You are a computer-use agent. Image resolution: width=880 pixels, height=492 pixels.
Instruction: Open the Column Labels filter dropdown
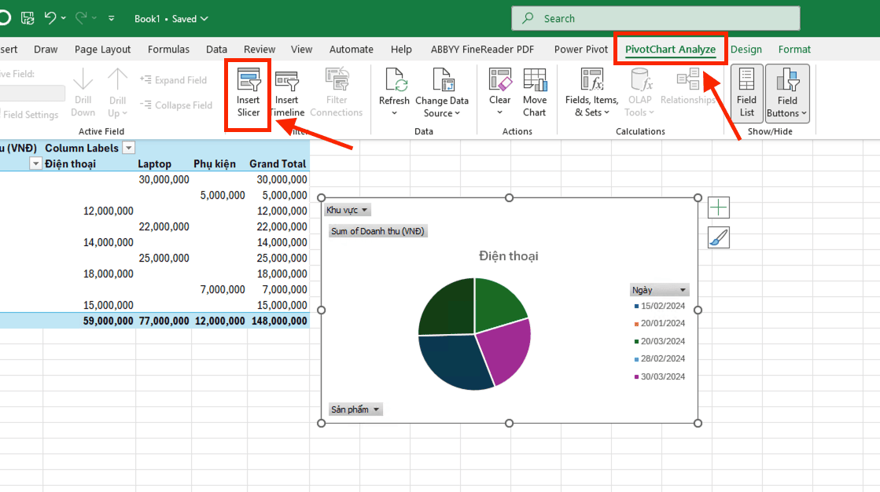pyautogui.click(x=128, y=147)
